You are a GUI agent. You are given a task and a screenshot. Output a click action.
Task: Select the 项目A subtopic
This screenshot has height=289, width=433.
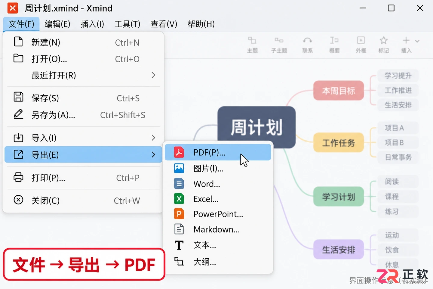[x=398, y=128]
